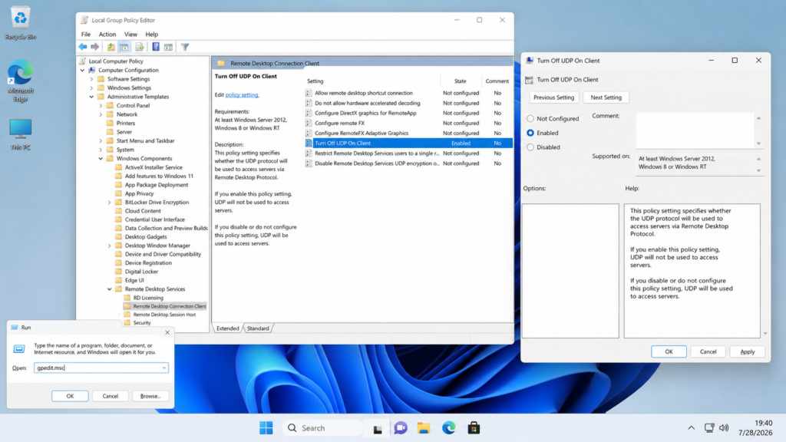Viewport: 786px width, 442px height.
Task: Click the taskbar Search box
Action: [322, 428]
